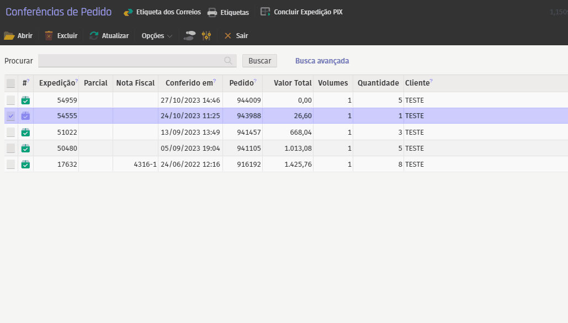Open the Busca avançada link
Screen dimensions: 568x323
tap(322, 61)
